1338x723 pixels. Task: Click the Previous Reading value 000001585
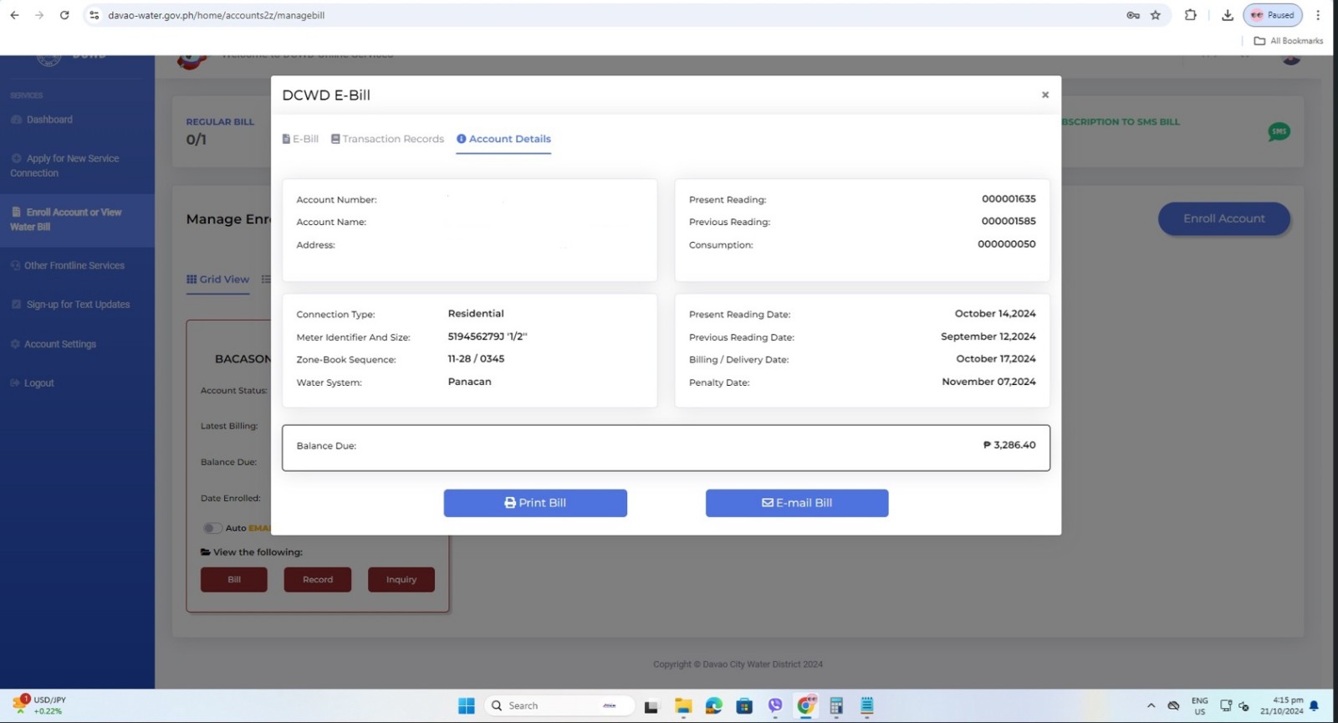pos(1009,222)
